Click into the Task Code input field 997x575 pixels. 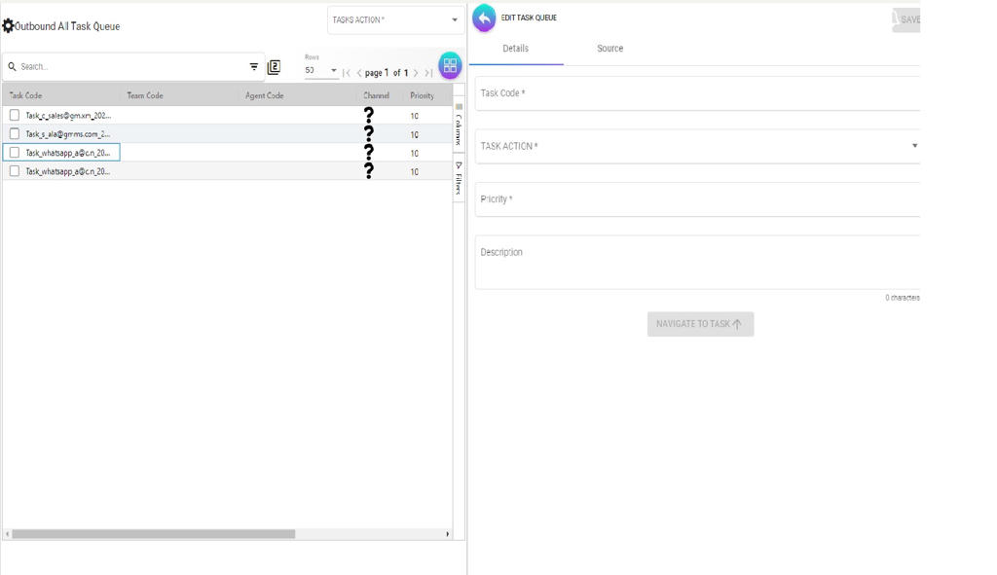(x=697, y=93)
